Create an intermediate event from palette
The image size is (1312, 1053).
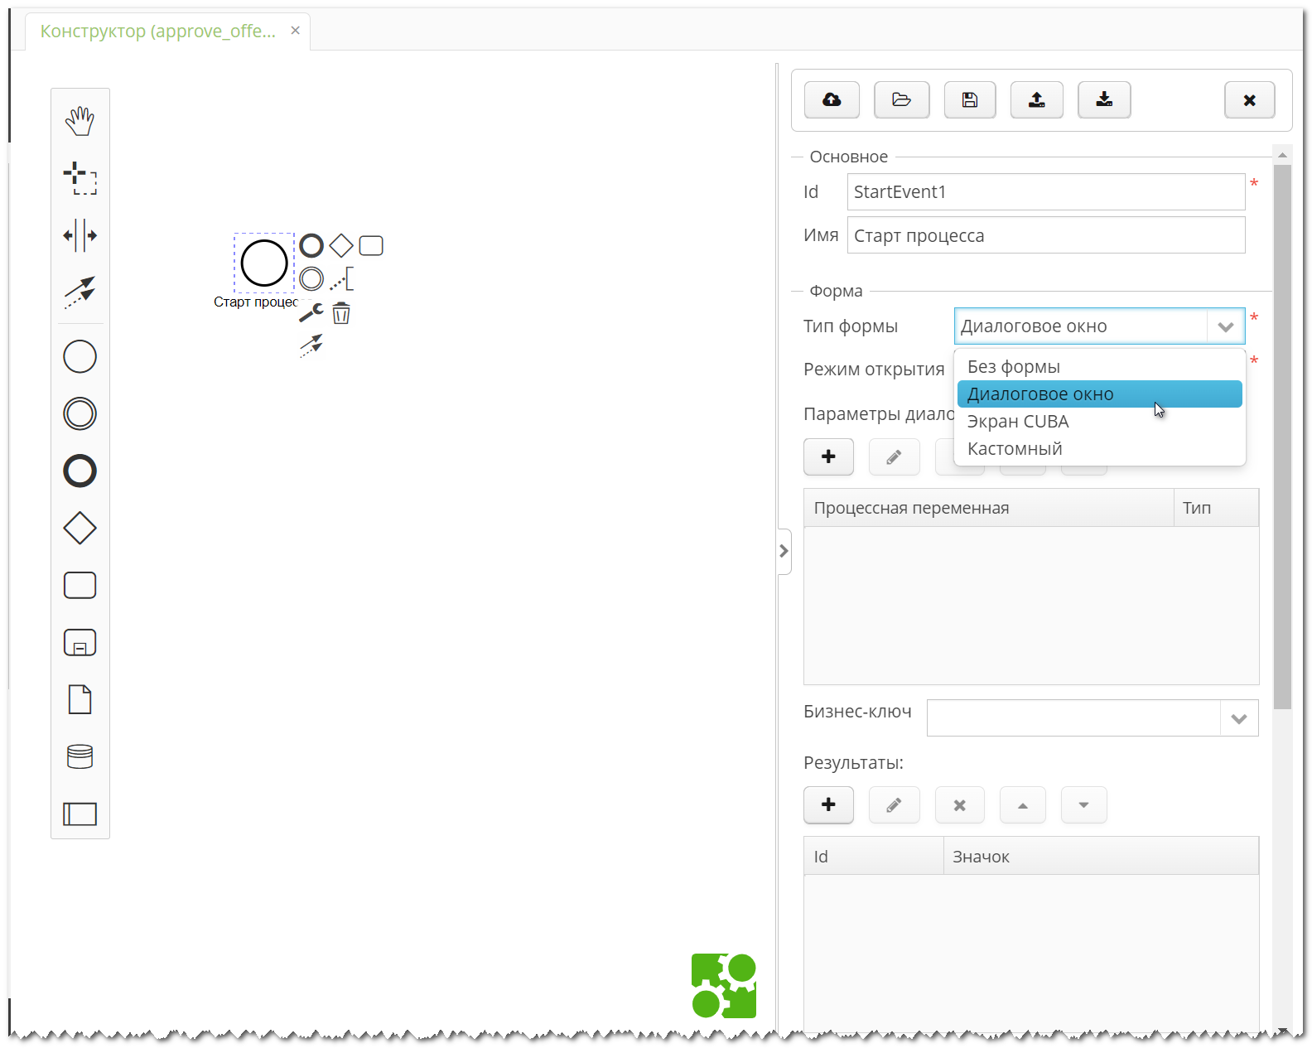[x=80, y=413]
